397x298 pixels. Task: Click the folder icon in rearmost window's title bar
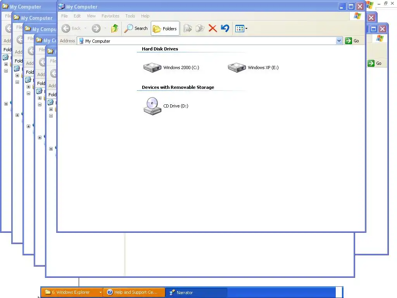click(5, 6)
